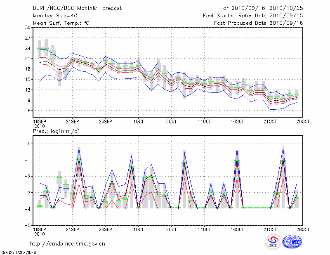Viewport: 330px width, 255px height.
Task: Select the Member Size=40 text
Action: tap(52, 16)
